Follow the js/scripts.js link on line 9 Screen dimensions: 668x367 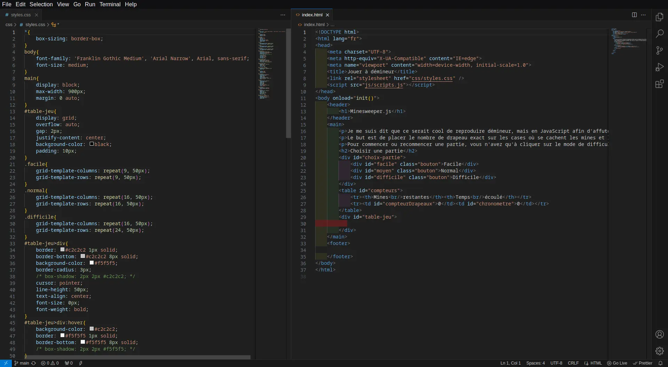(384, 85)
